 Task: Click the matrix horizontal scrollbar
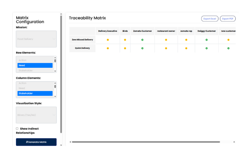pos(146,142)
